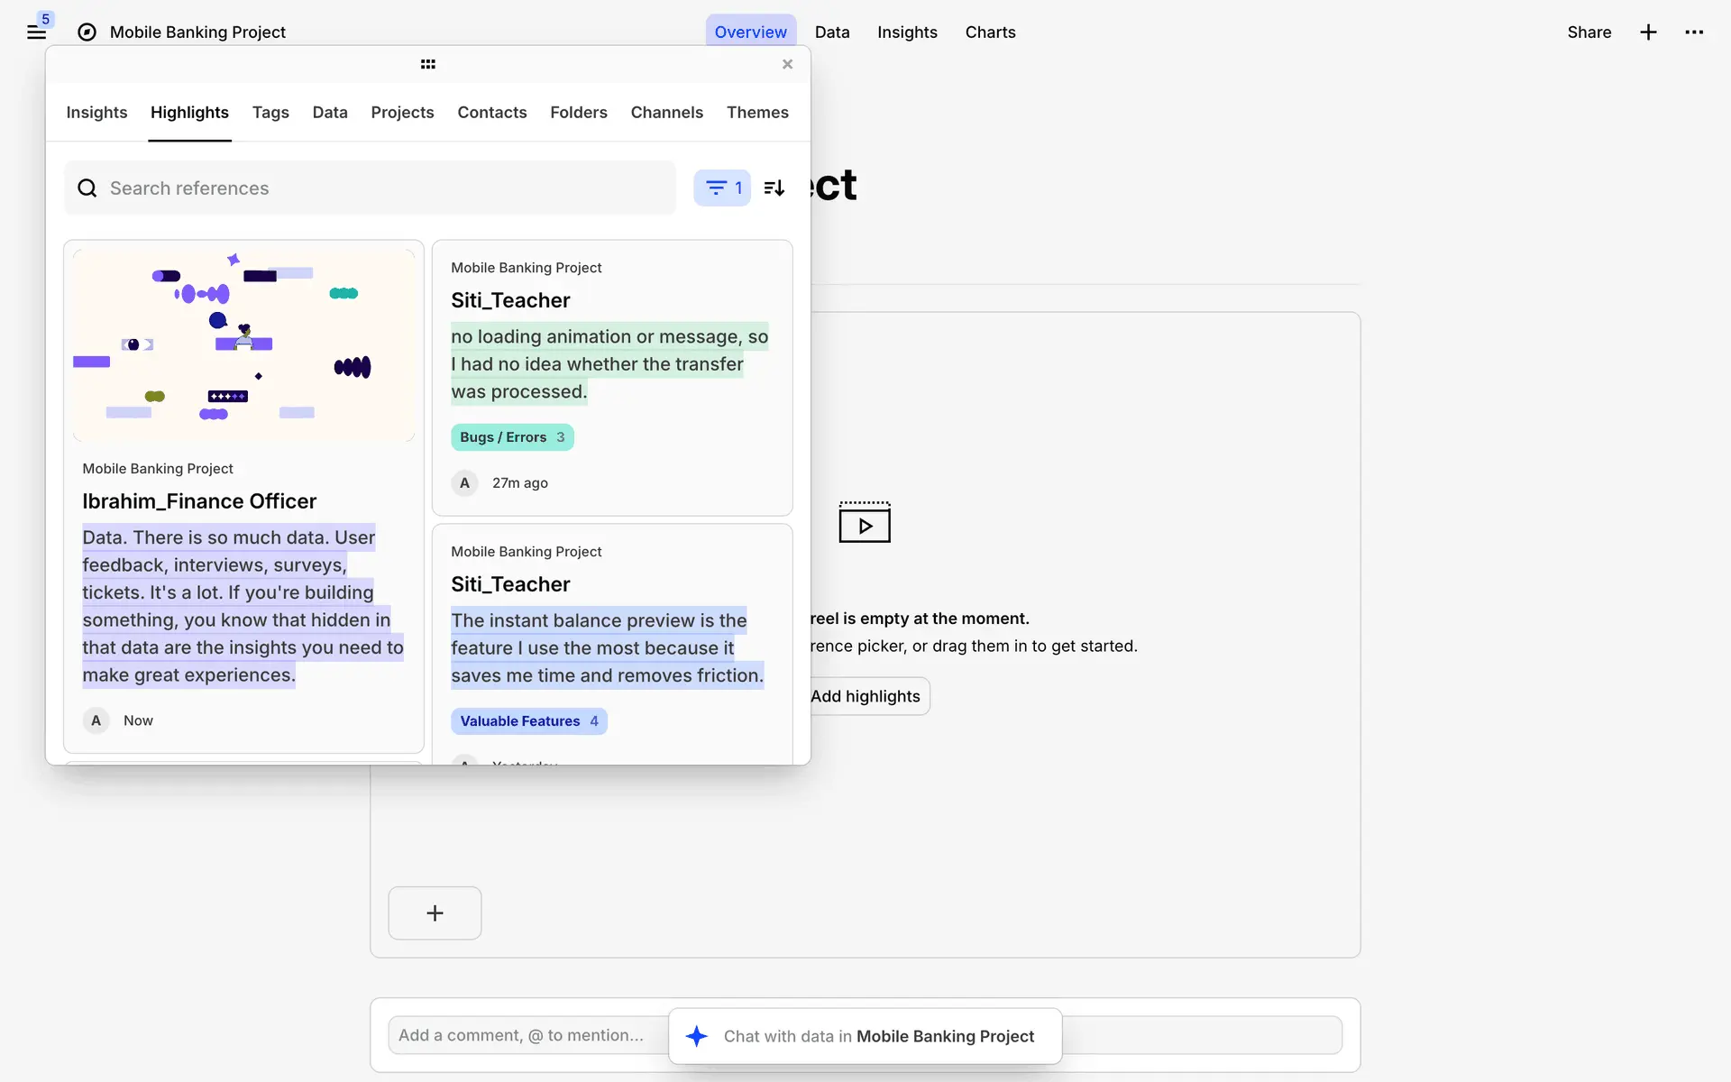Select the Valuable Features tag chip
Viewport: 1731px width, 1082px height.
[528, 721]
